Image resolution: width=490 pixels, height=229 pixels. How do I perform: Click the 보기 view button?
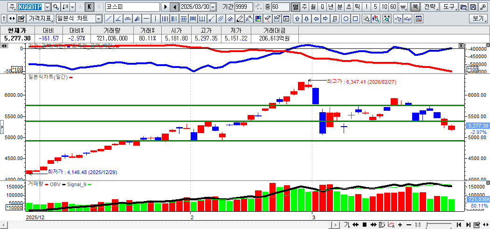[478, 19]
